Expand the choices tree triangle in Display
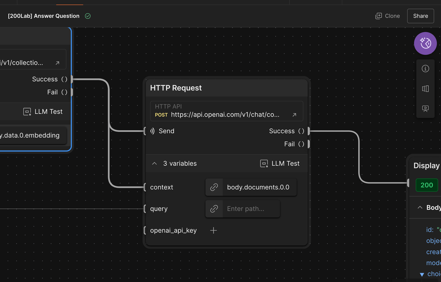This screenshot has height=282, width=441. pos(422,274)
